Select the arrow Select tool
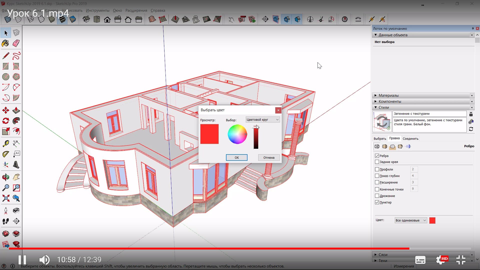The image size is (480, 270). (6, 33)
